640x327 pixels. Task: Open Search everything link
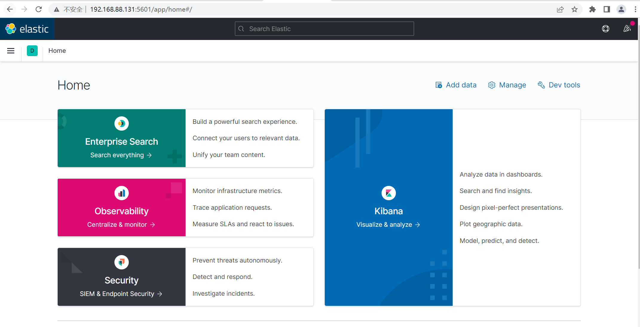(x=121, y=155)
